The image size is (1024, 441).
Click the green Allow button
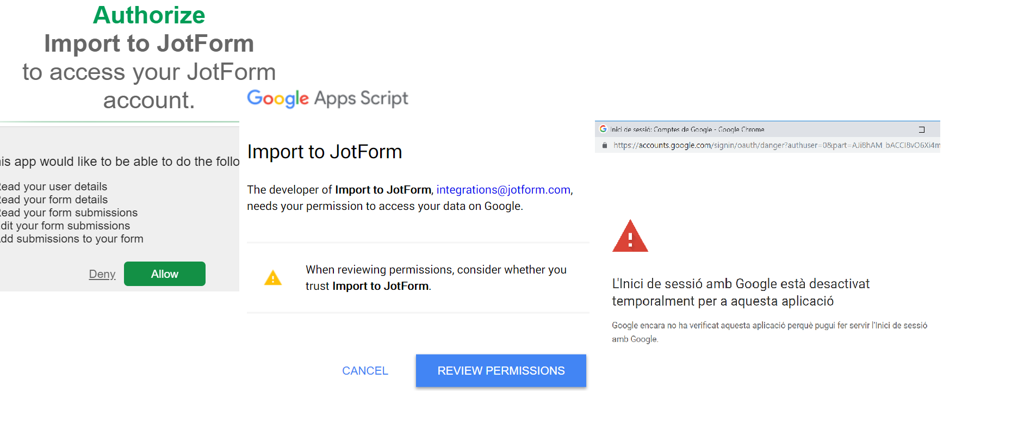click(164, 274)
